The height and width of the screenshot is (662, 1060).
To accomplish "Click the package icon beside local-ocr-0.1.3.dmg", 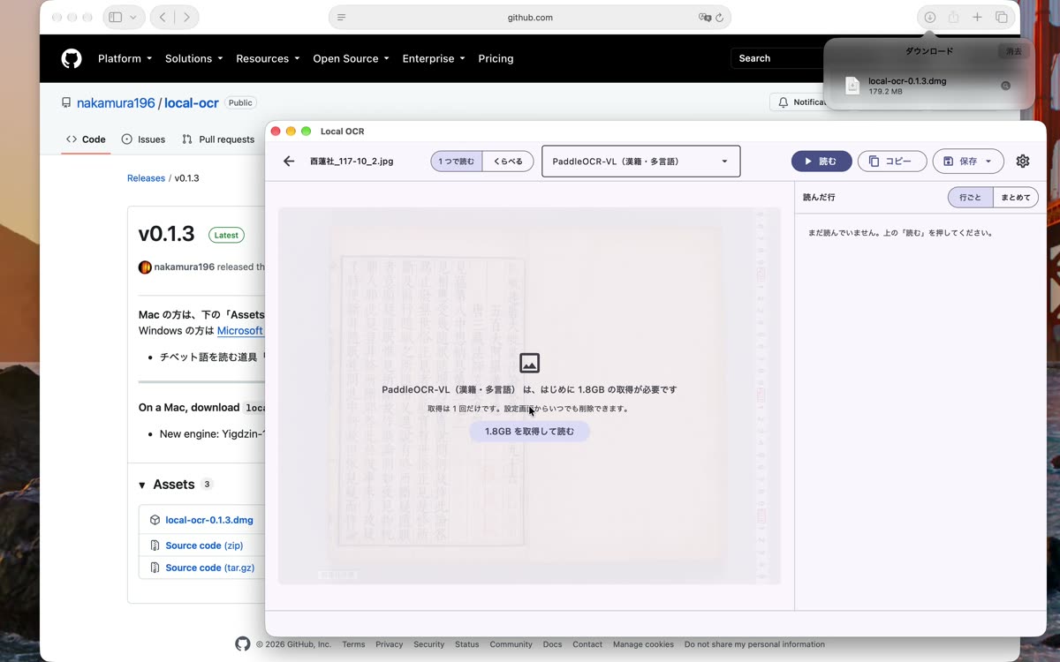I will click(155, 520).
